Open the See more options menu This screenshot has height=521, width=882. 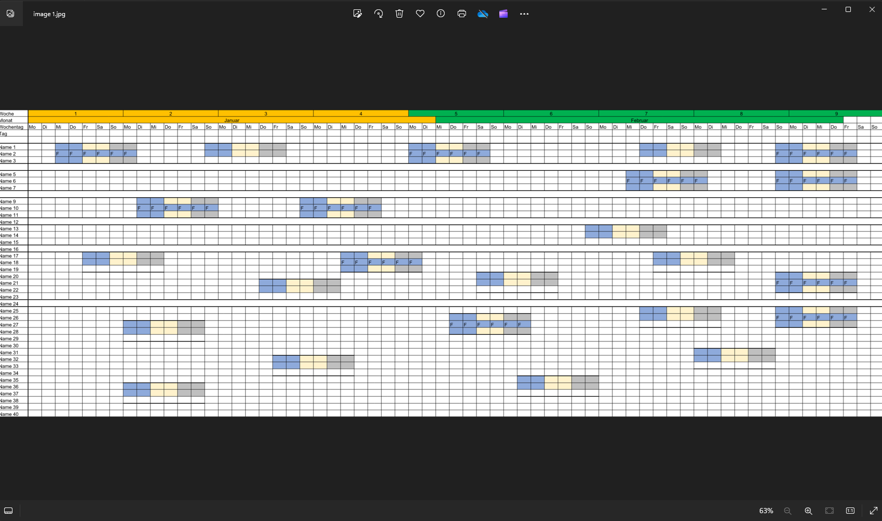[524, 14]
